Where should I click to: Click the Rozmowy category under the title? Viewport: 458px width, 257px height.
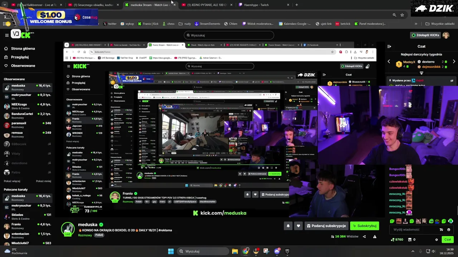(85, 235)
